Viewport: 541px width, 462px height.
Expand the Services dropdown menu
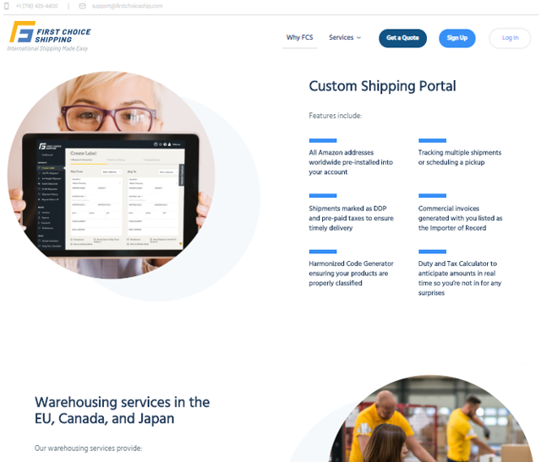pos(345,37)
